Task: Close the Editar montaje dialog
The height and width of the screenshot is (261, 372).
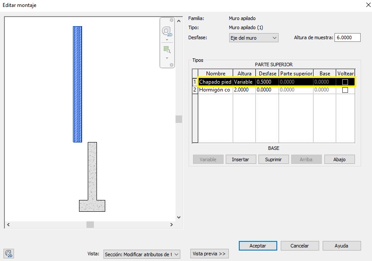Action: click(x=365, y=5)
